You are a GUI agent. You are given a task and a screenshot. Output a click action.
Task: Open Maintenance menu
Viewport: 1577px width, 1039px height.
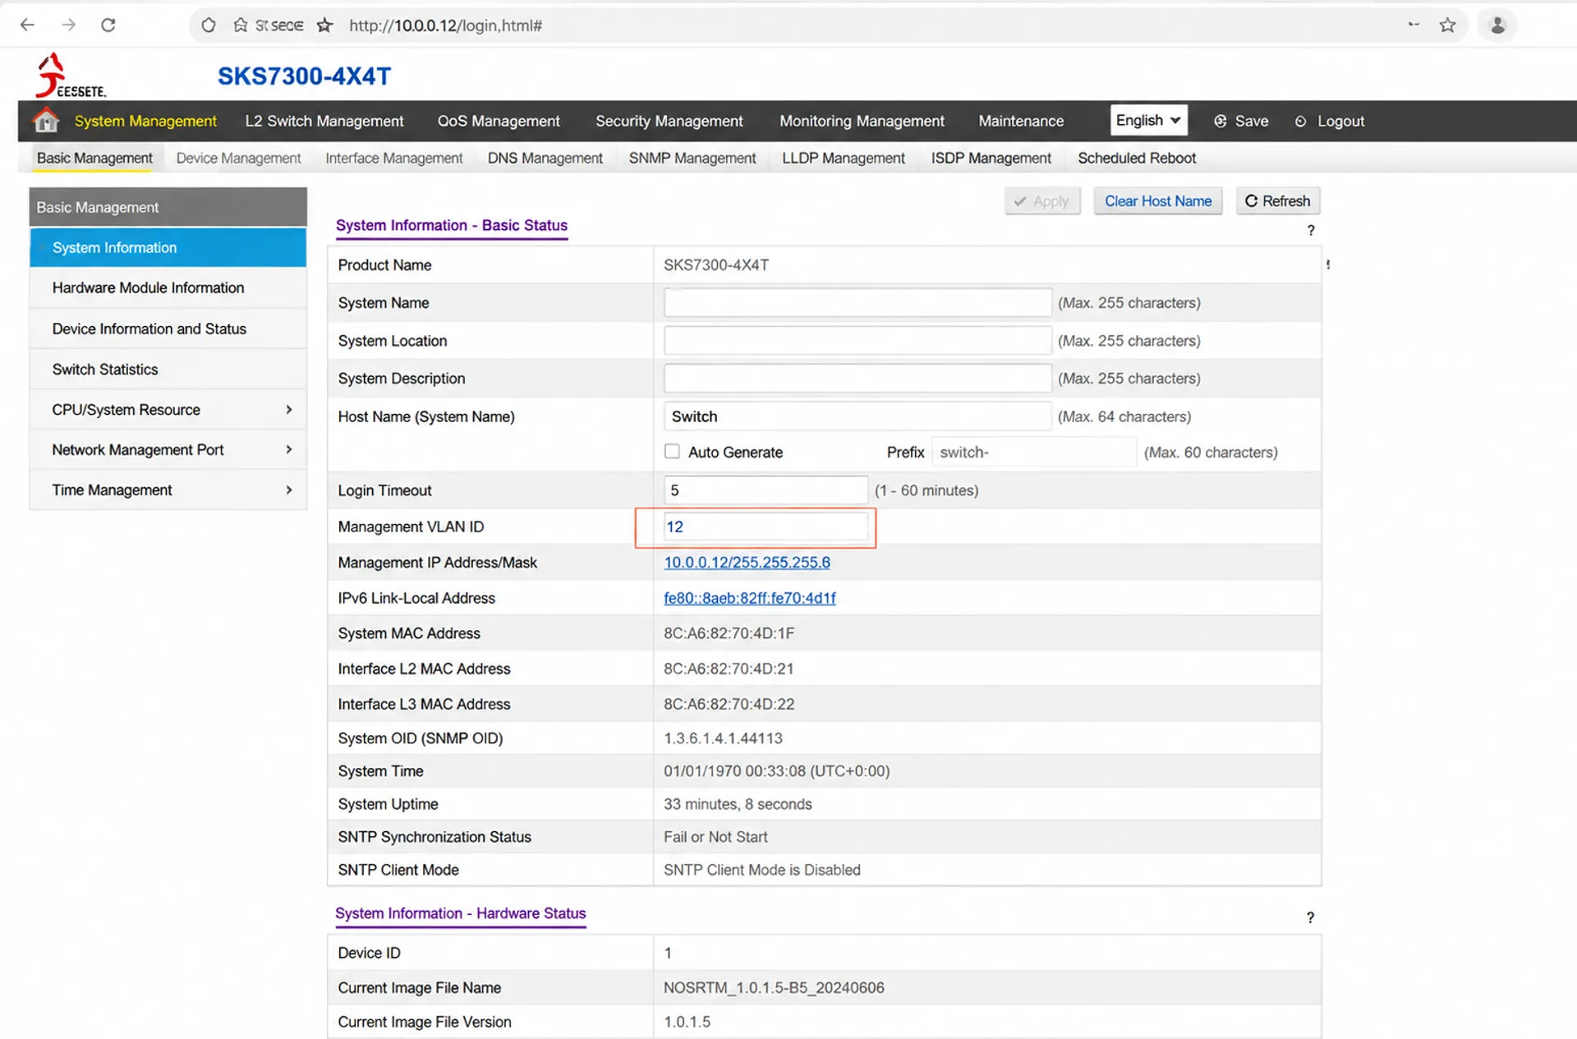tap(1021, 122)
